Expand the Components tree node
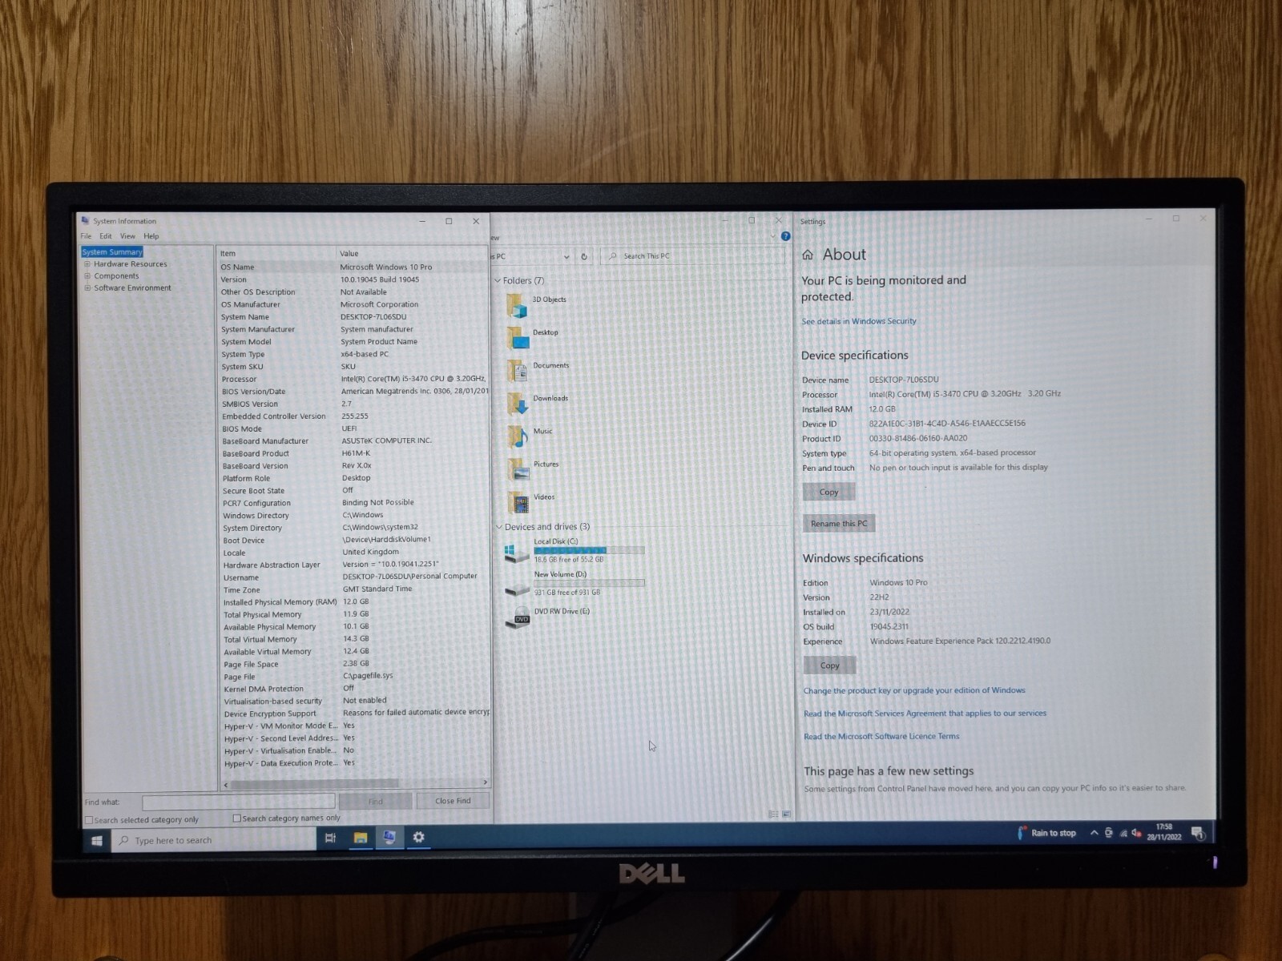 87,276
